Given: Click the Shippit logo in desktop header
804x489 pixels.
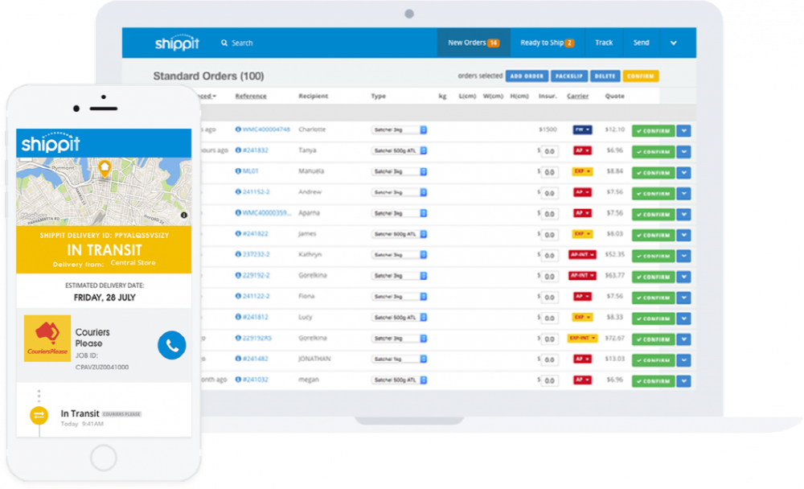Looking at the screenshot, I should [x=177, y=43].
